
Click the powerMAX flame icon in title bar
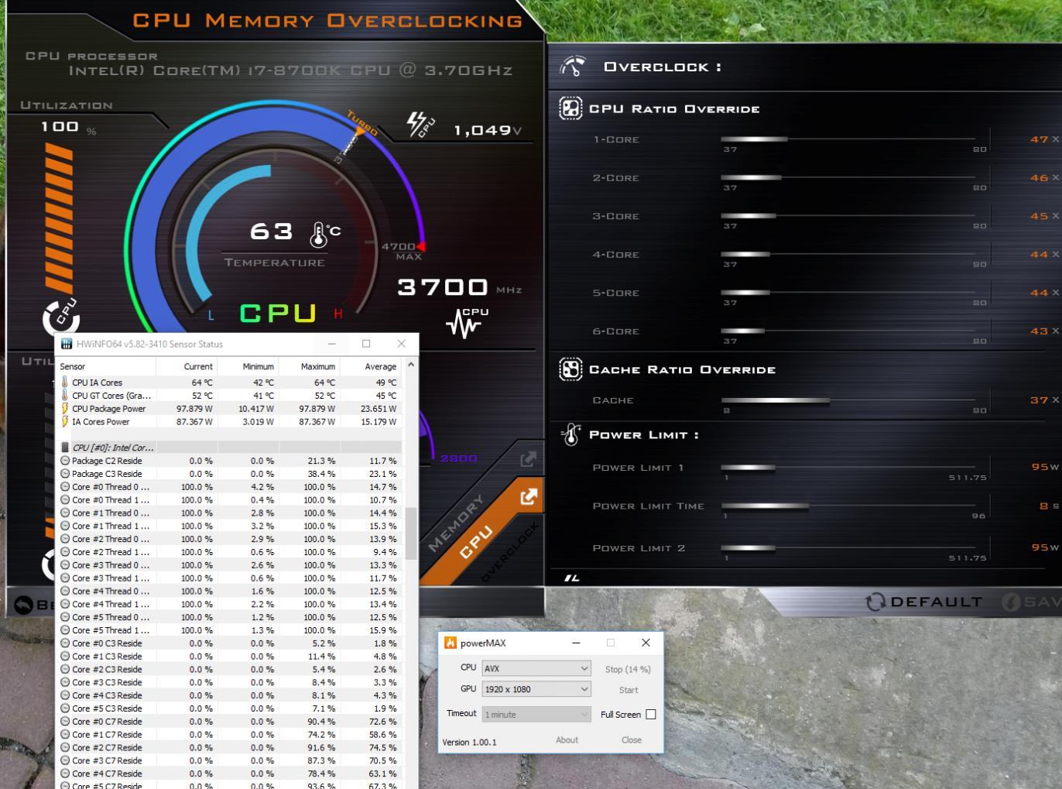point(450,643)
